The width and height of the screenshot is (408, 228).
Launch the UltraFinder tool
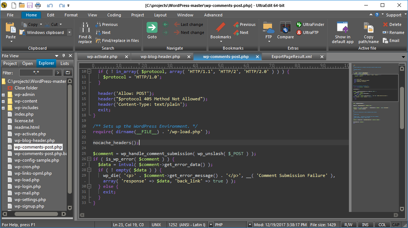pyautogui.click(x=310, y=24)
